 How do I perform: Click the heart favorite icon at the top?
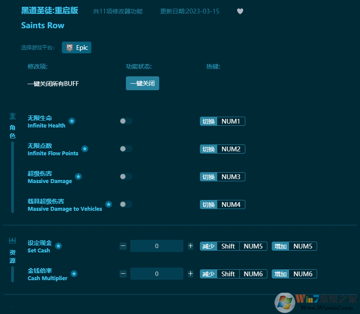240,11
